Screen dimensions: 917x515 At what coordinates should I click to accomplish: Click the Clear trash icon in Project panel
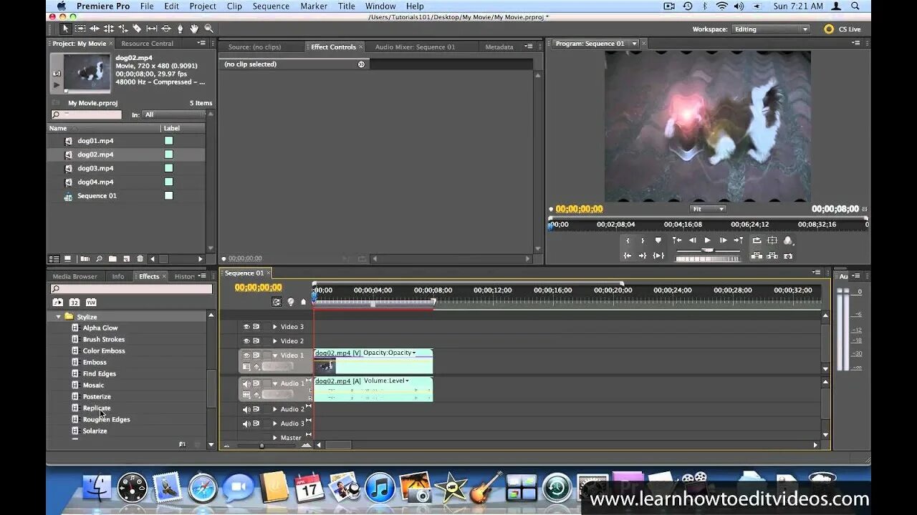tap(140, 259)
